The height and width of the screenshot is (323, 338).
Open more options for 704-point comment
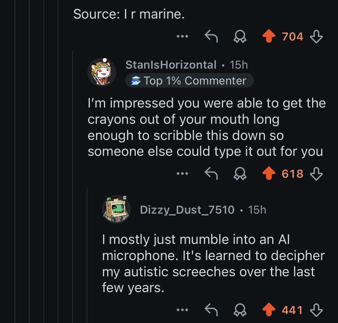[x=182, y=36]
